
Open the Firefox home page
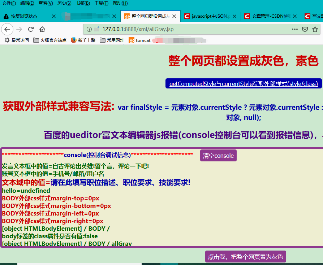pyautogui.click(x=42, y=30)
